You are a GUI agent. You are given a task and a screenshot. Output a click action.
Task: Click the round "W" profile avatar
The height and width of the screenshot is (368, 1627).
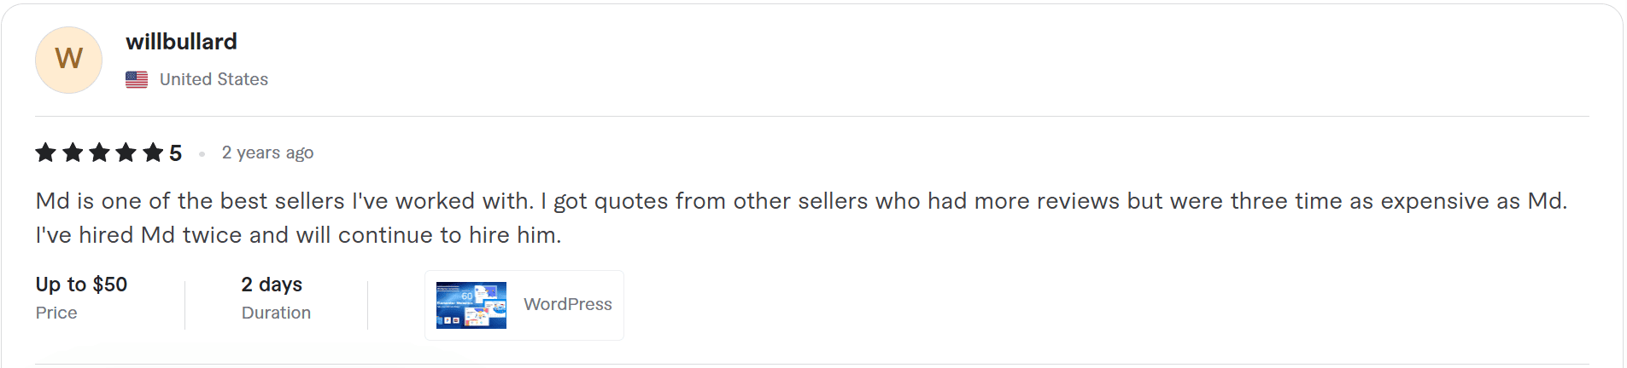(x=68, y=60)
